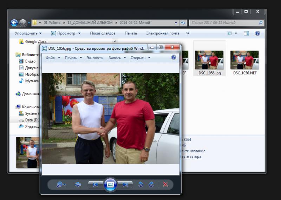Click the DSC_1056.NEF file name label
281x200 pixels.
click(x=245, y=73)
